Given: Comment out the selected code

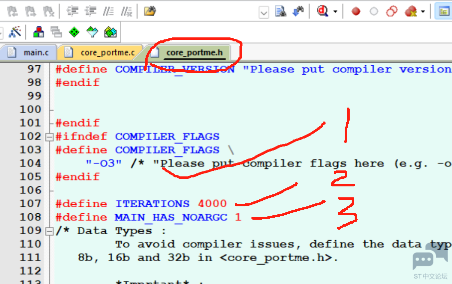Looking at the screenshot, I should tap(108, 11).
